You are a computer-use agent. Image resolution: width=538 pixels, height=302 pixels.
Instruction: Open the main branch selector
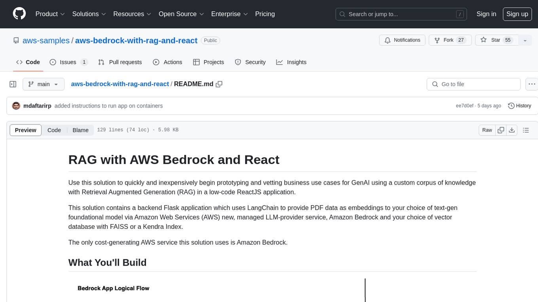44,84
